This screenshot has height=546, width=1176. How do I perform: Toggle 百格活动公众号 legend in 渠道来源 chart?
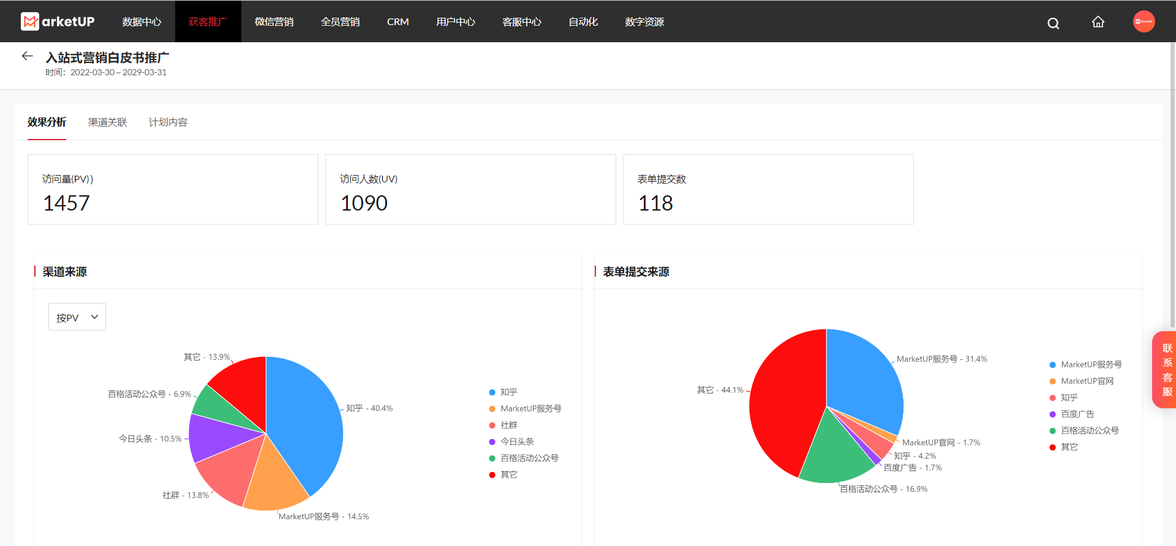pos(524,458)
